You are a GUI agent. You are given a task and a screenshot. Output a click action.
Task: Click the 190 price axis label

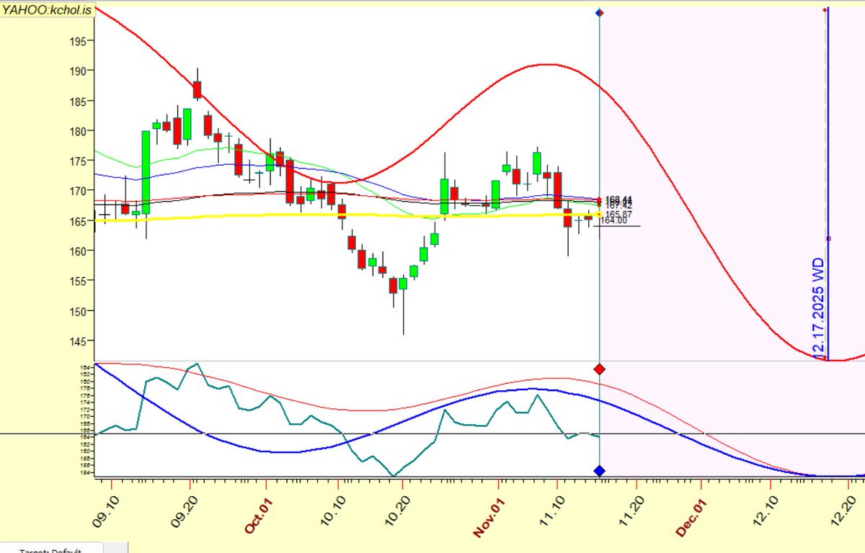pos(79,71)
